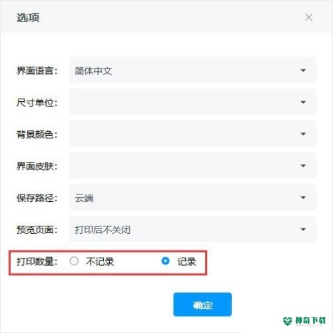The image size is (333, 333).
Task: Open the 尺寸单位 dropdown arrow
Action: (x=303, y=103)
